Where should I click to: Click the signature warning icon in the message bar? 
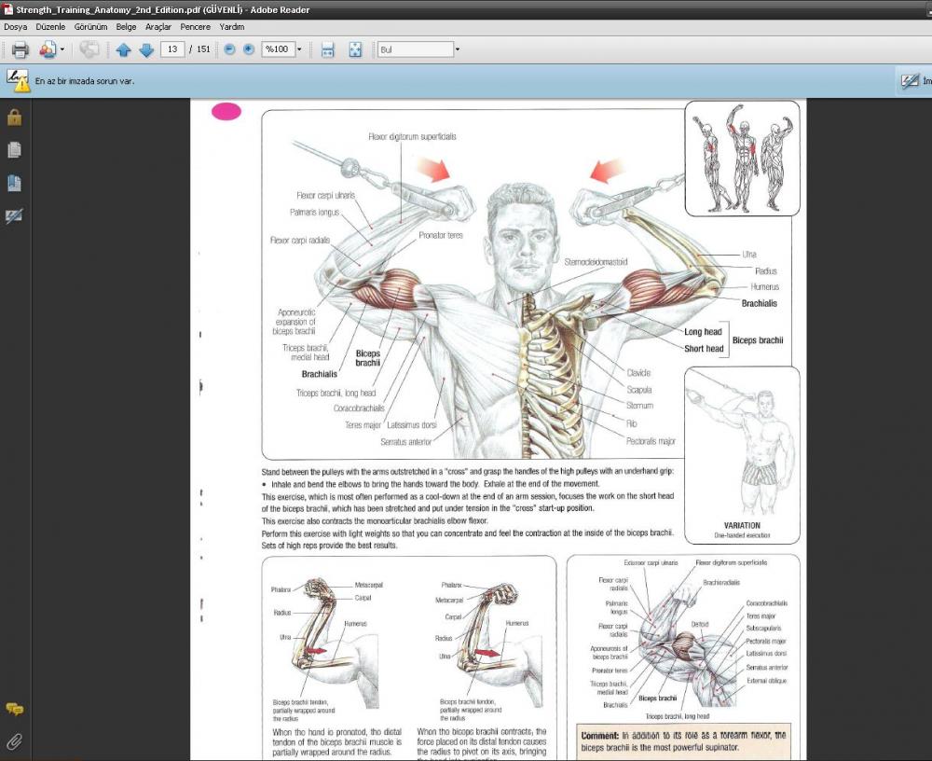pyautogui.click(x=18, y=81)
